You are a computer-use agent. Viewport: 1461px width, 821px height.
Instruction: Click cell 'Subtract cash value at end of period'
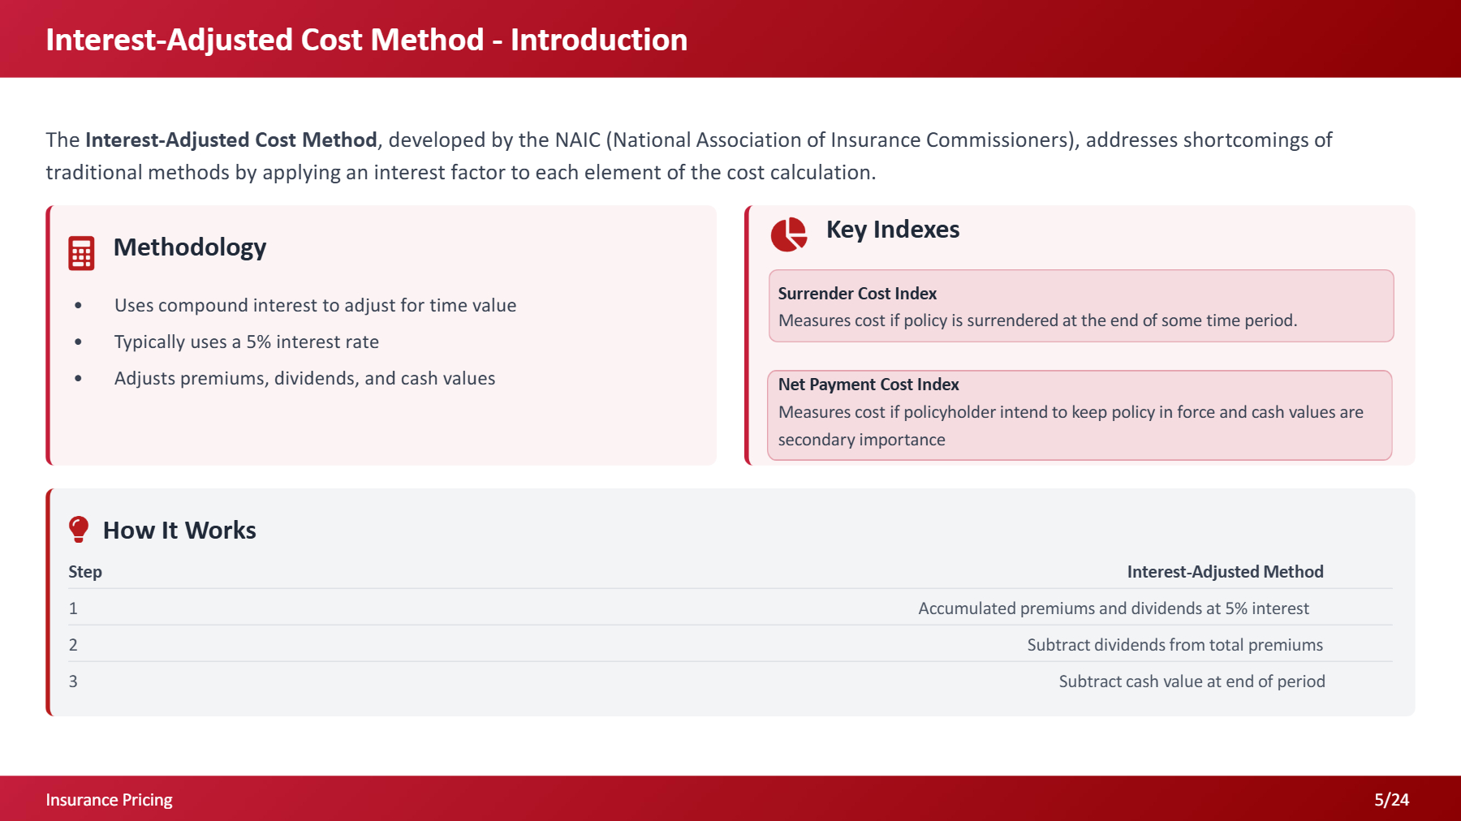1192,681
